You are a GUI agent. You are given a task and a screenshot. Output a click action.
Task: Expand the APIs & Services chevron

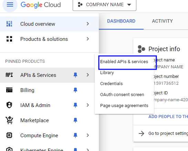[88, 75]
